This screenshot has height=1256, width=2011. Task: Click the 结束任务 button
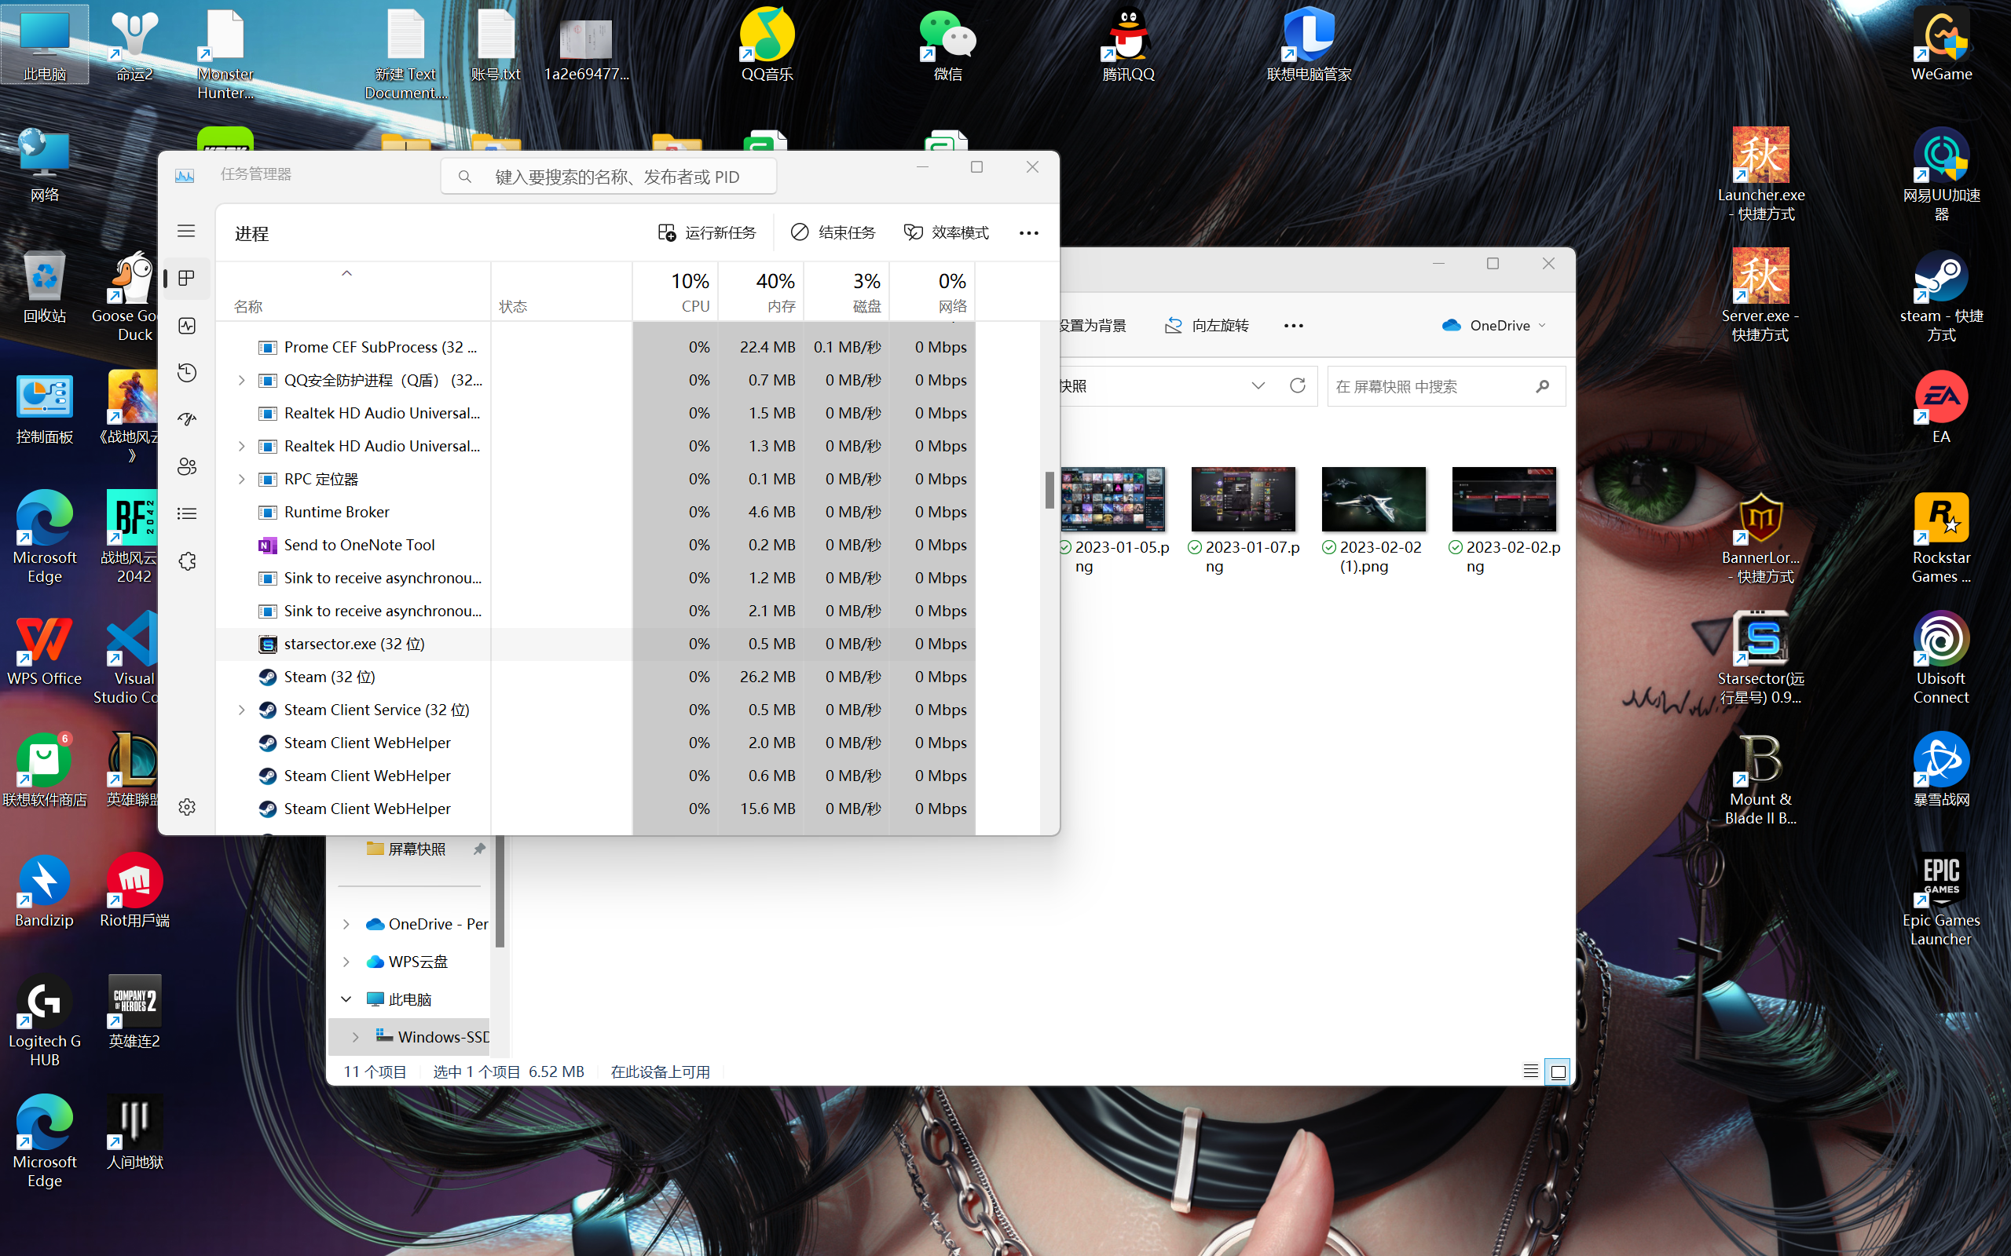(833, 232)
